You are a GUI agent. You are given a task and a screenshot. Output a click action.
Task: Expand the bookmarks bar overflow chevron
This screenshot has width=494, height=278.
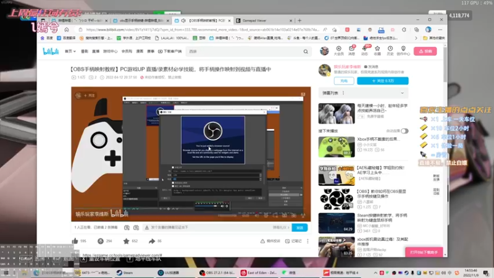coord(416,38)
